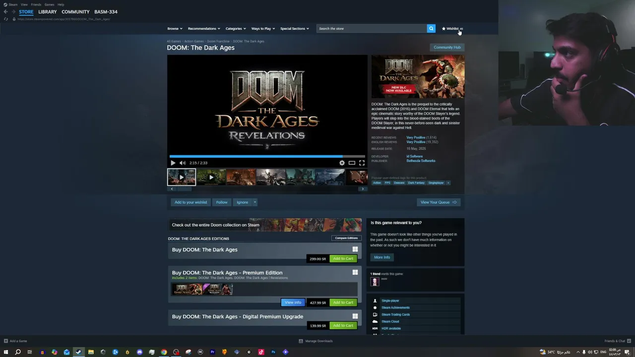Click the Single-player feature link
Viewport: 635px width, 357px height.
click(x=390, y=300)
